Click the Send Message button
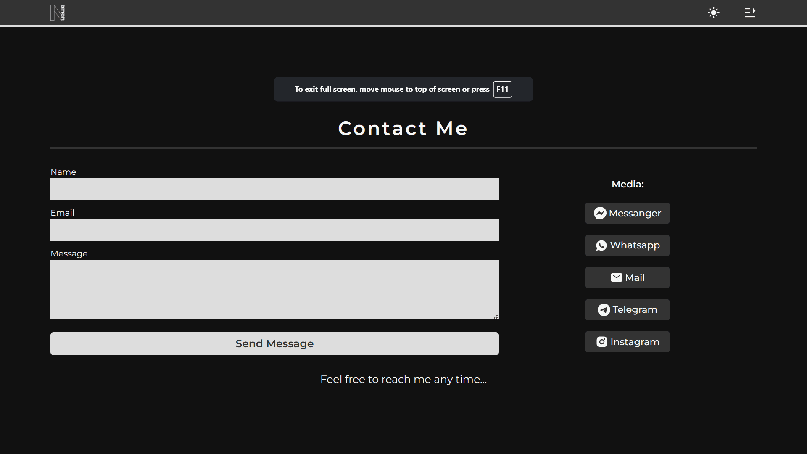Viewport: 807px width, 454px height. [x=274, y=343]
